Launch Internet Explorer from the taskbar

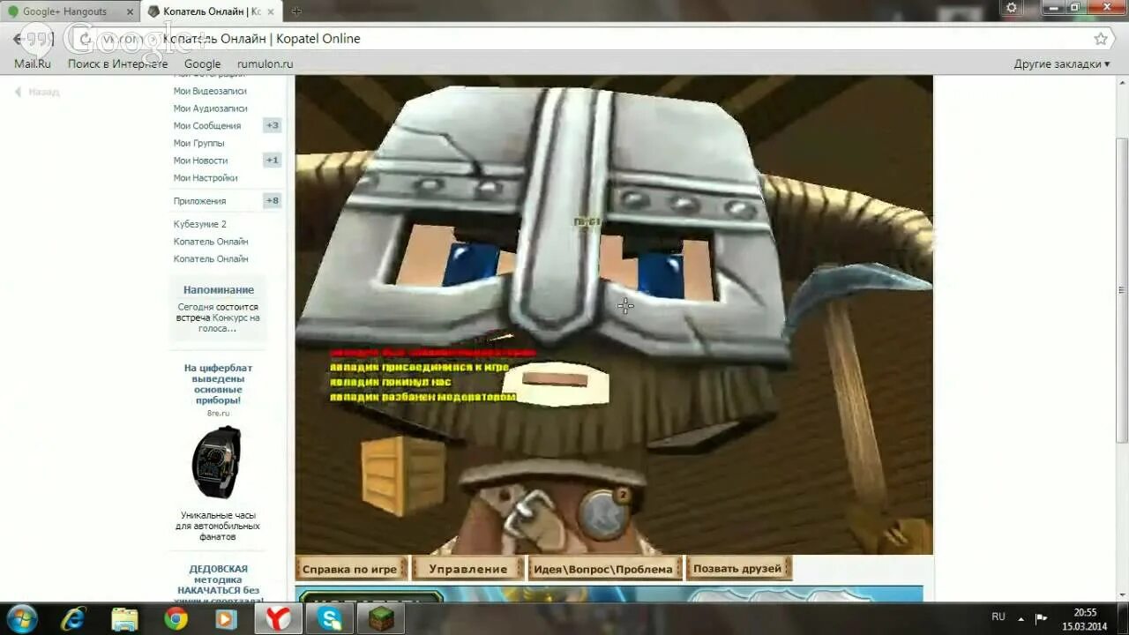click(73, 618)
